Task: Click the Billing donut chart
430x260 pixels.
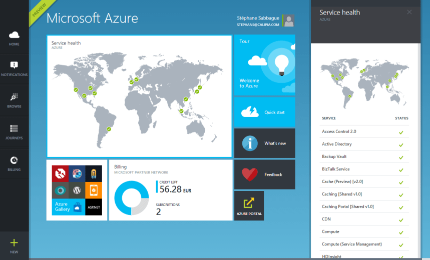Action: (x=132, y=198)
